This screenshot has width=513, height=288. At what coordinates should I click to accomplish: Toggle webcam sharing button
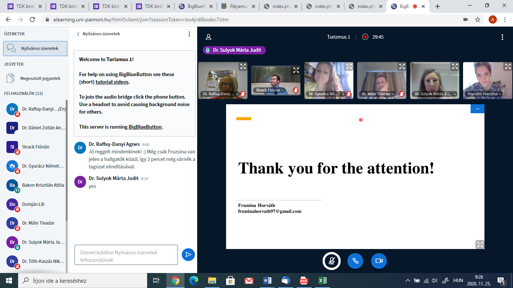click(x=379, y=261)
